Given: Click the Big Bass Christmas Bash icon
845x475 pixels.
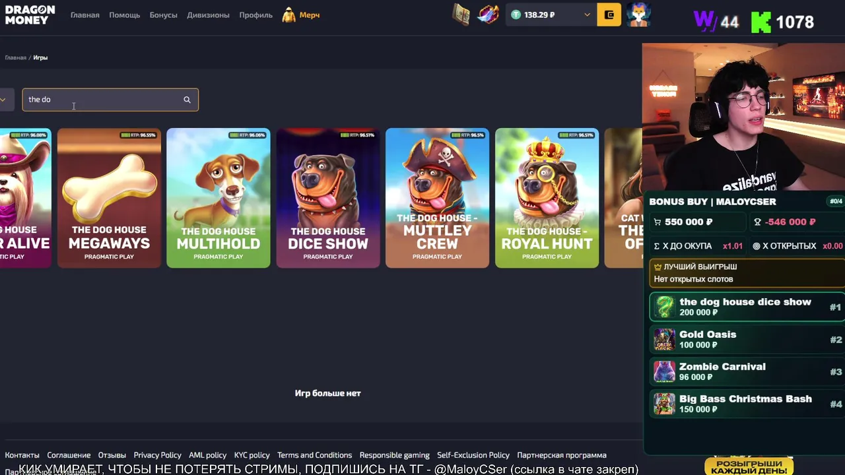Looking at the screenshot, I should pyautogui.click(x=664, y=404).
